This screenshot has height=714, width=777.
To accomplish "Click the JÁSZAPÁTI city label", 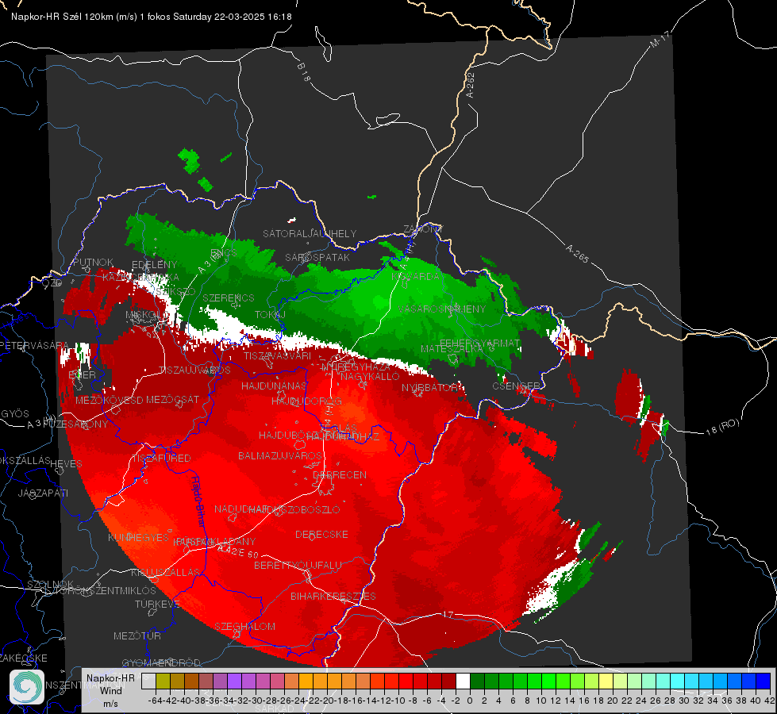I will [43, 493].
